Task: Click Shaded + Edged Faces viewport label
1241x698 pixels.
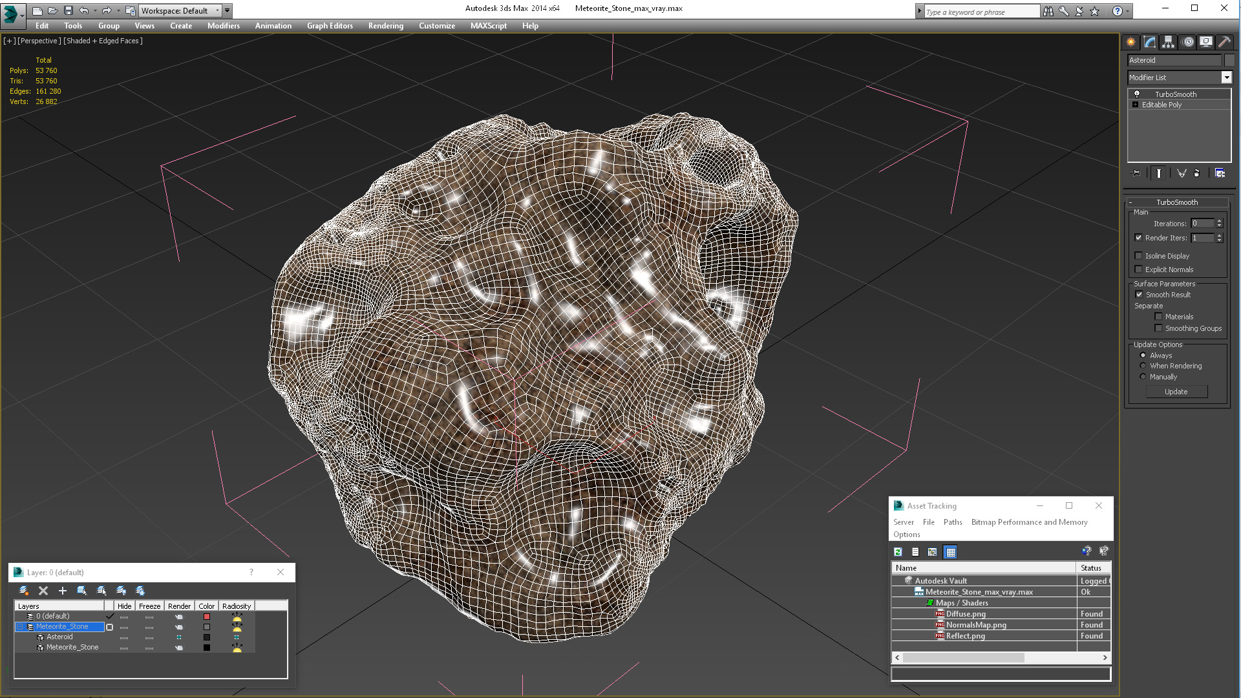Action: pos(103,41)
